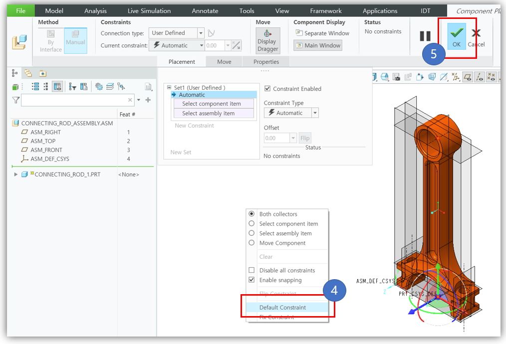Pause the component placement
Image resolution: width=506 pixels, height=344 pixels.
[x=425, y=36]
